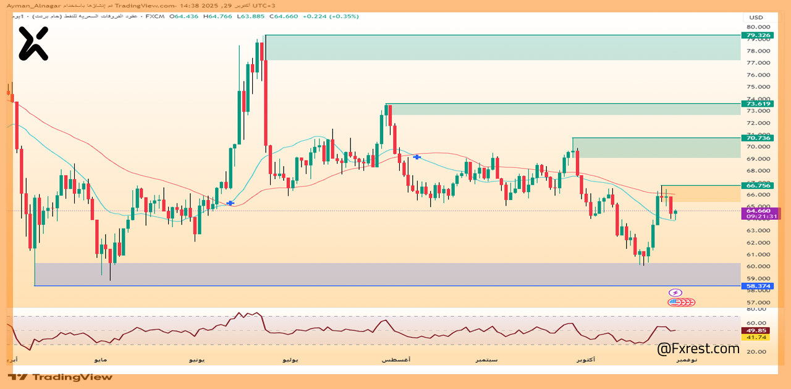This screenshot has width=791, height=389.
Task: Click the 58.374 blue price label
Action: (x=758, y=286)
